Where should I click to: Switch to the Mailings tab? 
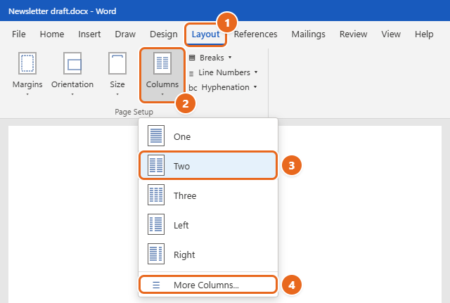pyautogui.click(x=308, y=34)
